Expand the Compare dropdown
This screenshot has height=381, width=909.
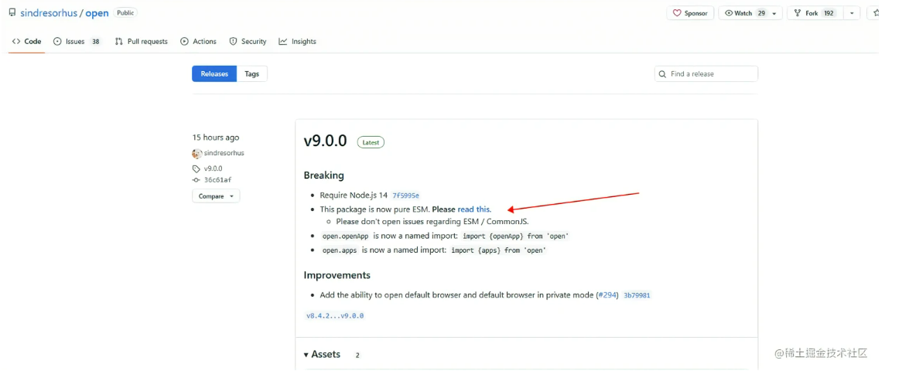pos(216,196)
